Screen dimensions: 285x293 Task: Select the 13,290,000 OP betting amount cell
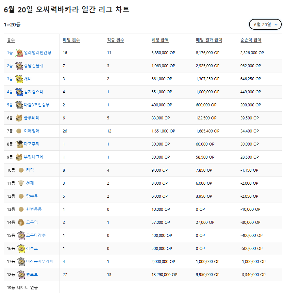164,274
